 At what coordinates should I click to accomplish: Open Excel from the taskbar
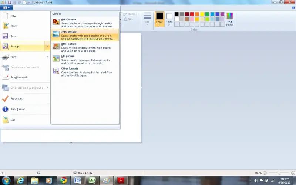click(x=92, y=181)
